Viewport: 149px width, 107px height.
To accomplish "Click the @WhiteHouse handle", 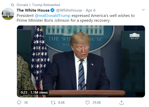I will tap(69, 10).
